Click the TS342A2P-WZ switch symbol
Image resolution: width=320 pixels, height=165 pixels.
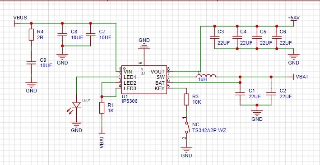186,128
